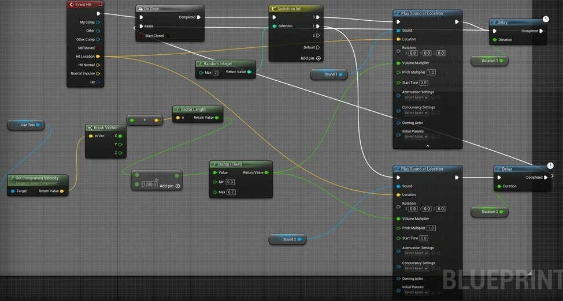Viewport: 563px width, 301px height.
Task: Select the Clamp (Float) node title
Action: [x=230, y=164]
